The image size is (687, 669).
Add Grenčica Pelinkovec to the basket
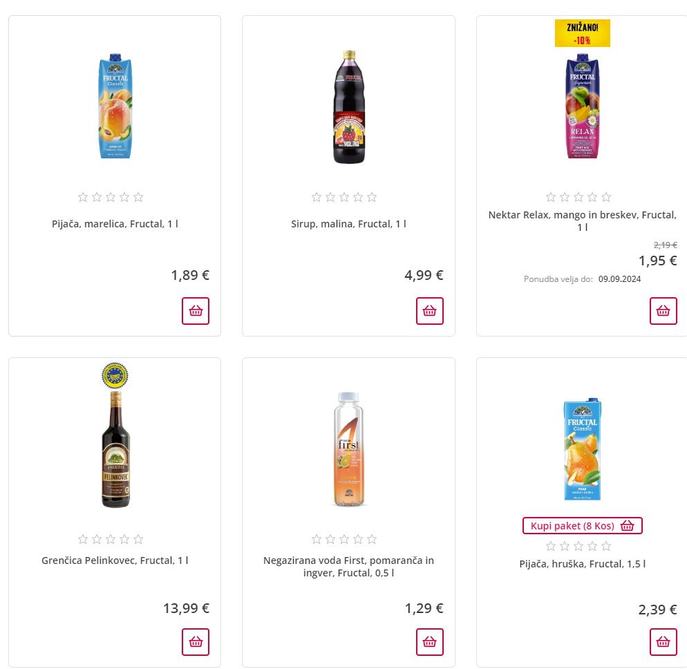196,642
